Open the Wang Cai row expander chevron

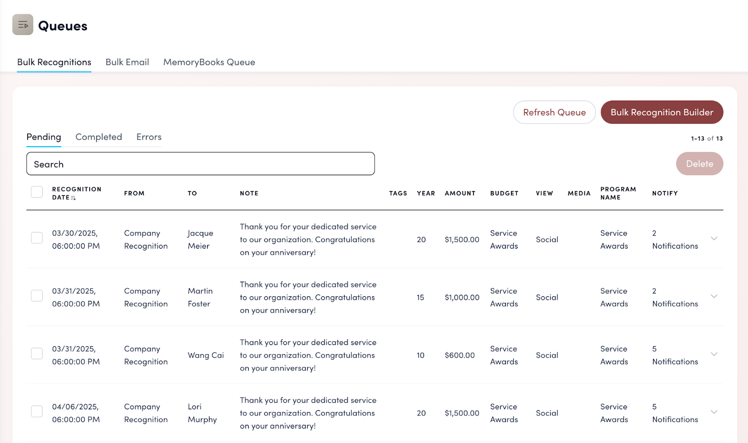[x=714, y=355]
